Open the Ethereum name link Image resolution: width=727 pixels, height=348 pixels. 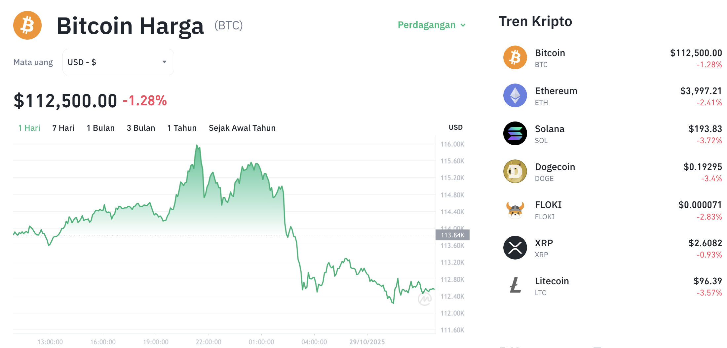pos(556,91)
